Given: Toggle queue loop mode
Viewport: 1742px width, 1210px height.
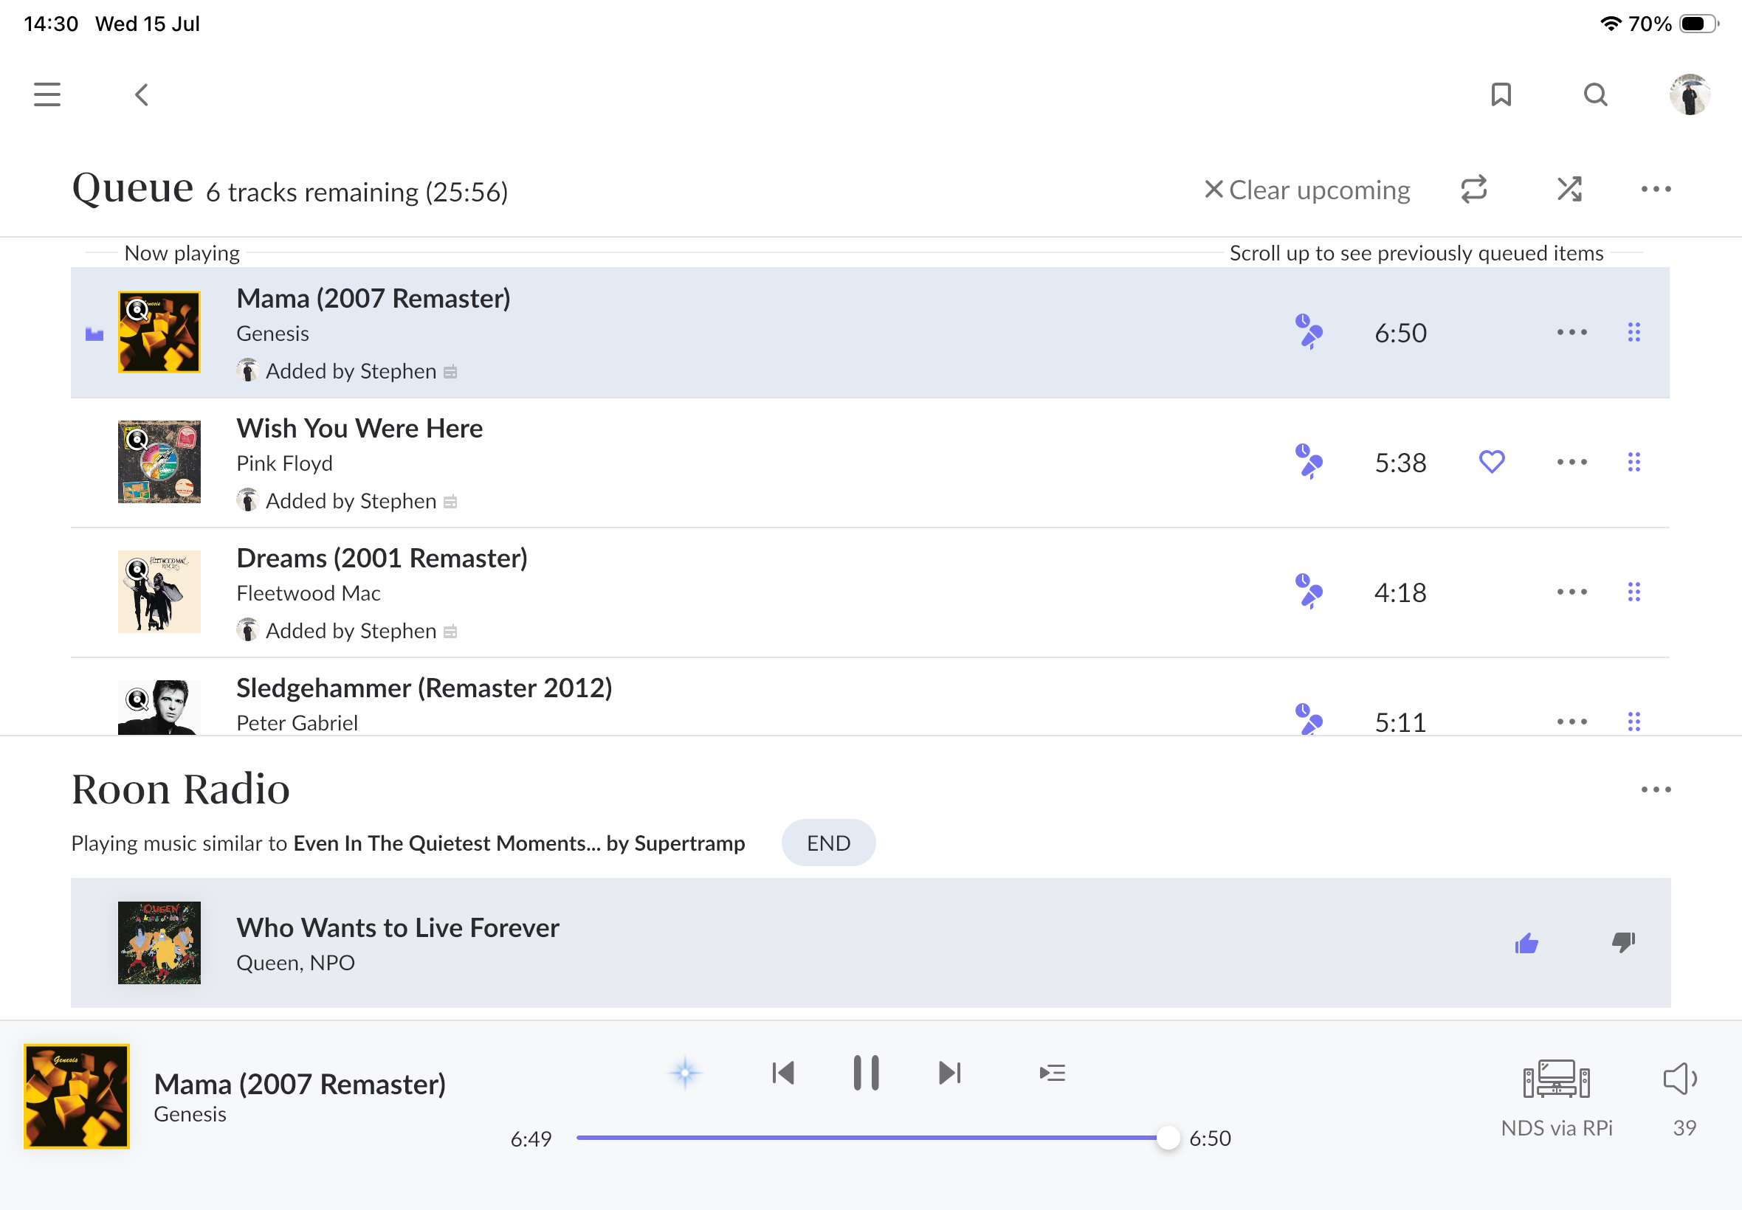Looking at the screenshot, I should [x=1473, y=190].
